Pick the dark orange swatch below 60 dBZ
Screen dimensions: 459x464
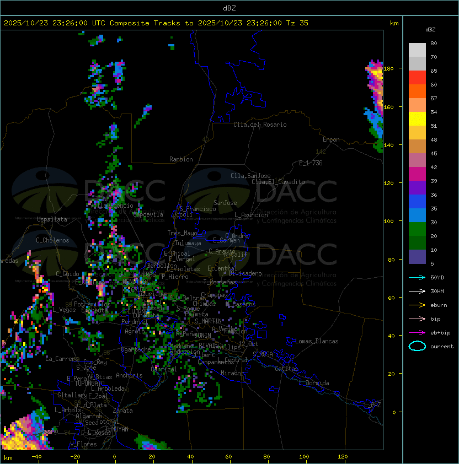click(x=417, y=91)
